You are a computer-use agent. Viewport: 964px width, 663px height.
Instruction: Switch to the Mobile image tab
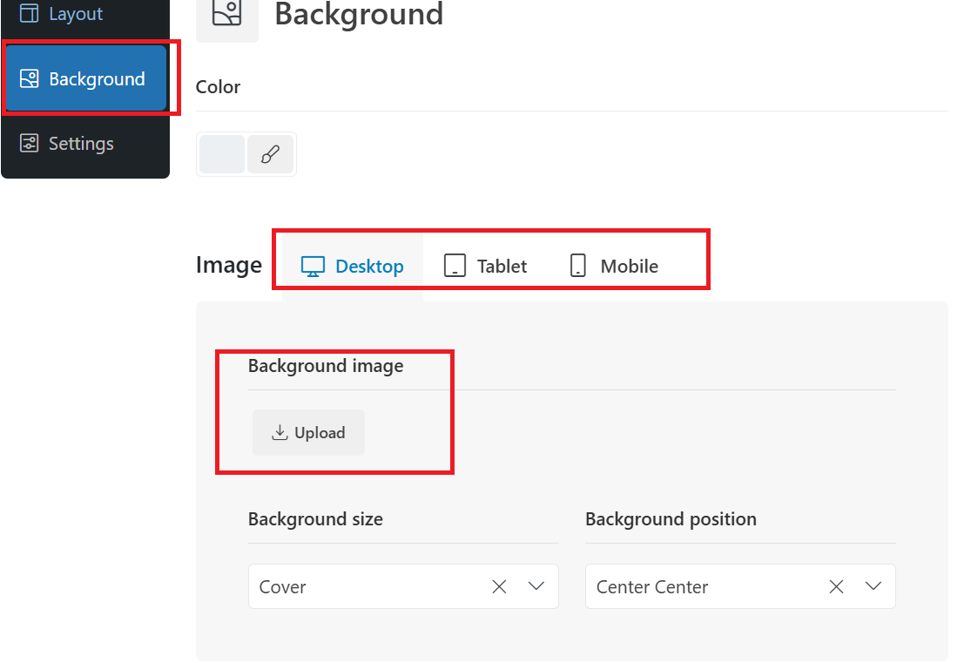[x=614, y=267]
